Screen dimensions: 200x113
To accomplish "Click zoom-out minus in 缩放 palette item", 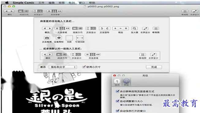I will (121, 28).
